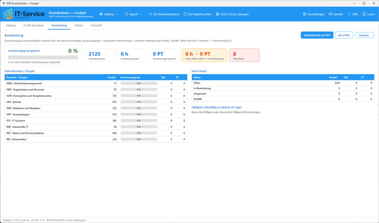Click the Report document icon

coord(127,14)
